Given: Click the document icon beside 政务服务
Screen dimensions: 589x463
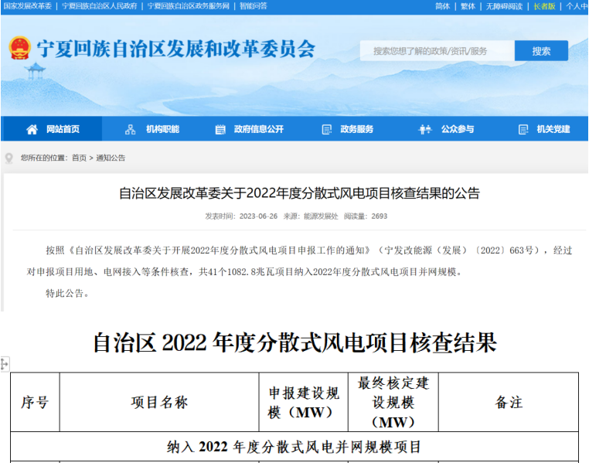Looking at the screenshot, I should tap(326, 129).
